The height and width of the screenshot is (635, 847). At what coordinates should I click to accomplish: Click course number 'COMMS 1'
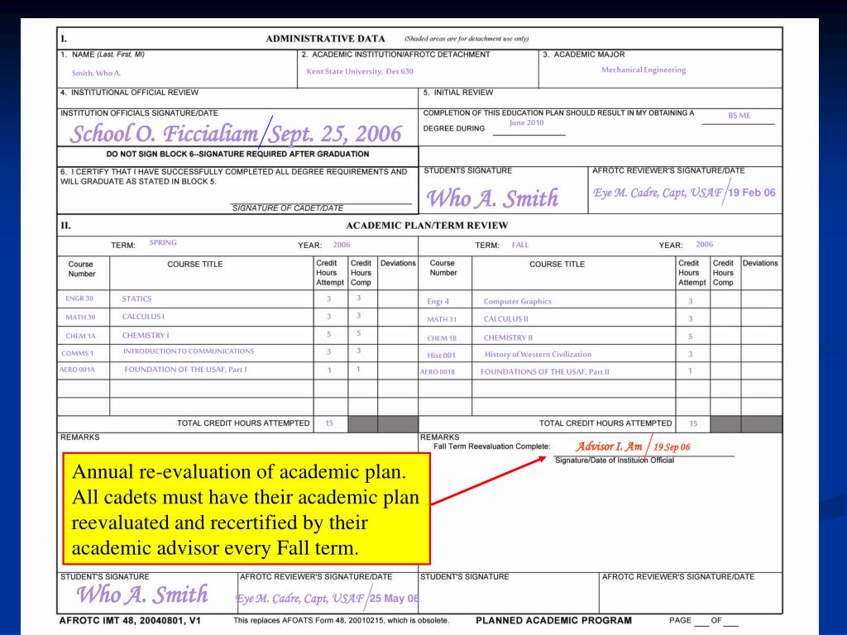(77, 353)
